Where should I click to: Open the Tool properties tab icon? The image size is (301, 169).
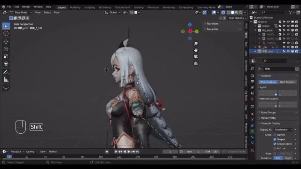coord(253,69)
